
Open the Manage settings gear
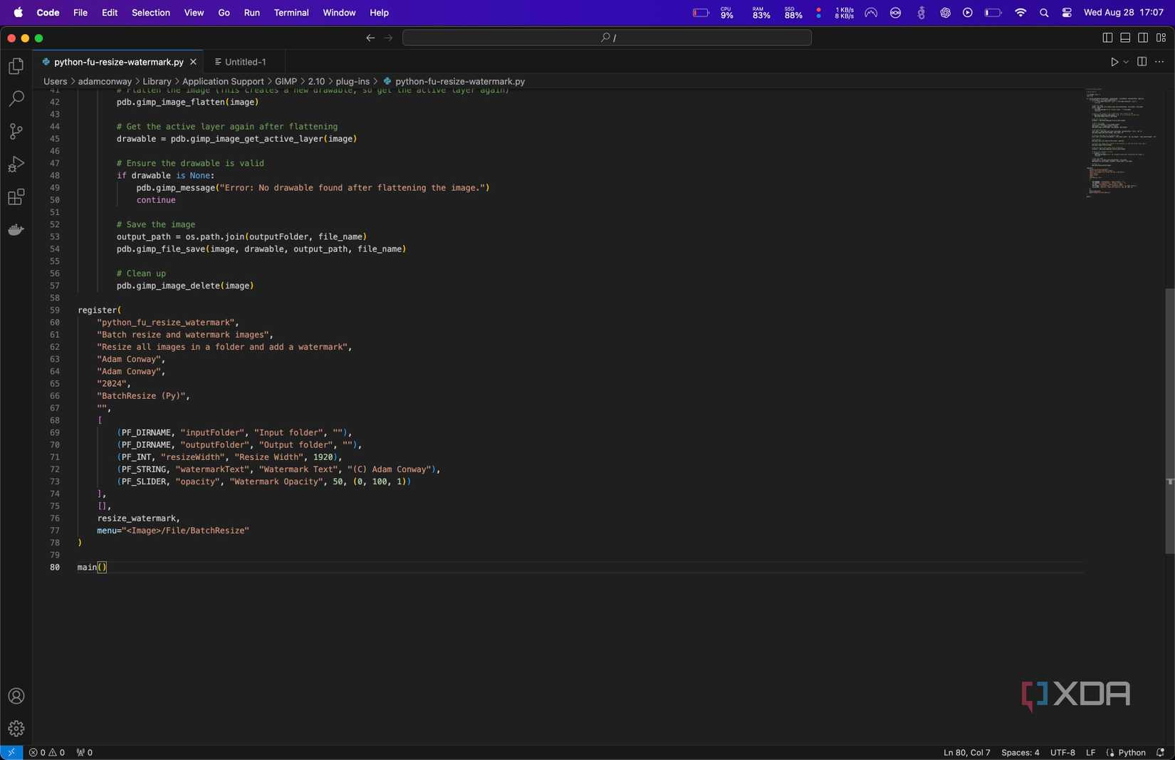(x=16, y=728)
